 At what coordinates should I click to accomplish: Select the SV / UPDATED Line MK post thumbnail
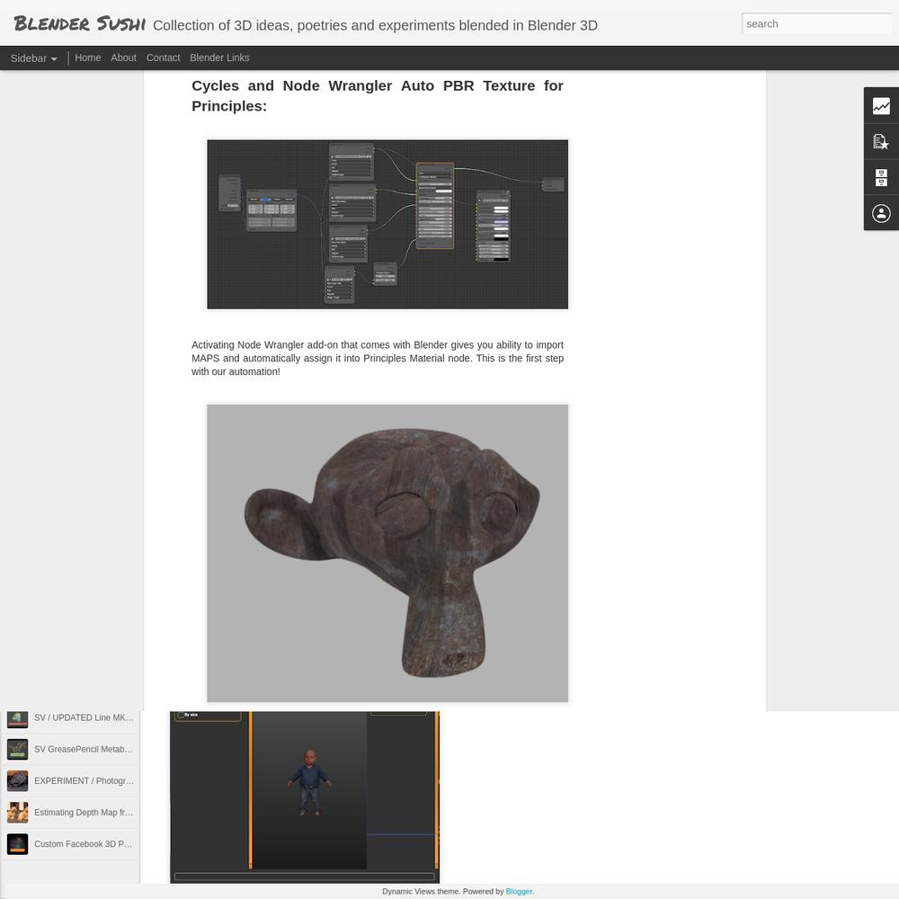[x=17, y=717]
